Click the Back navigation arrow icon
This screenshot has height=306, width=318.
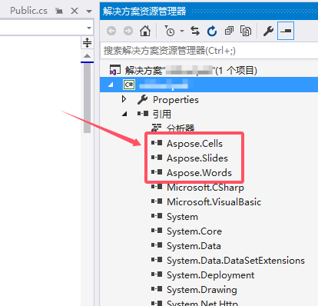click(111, 32)
